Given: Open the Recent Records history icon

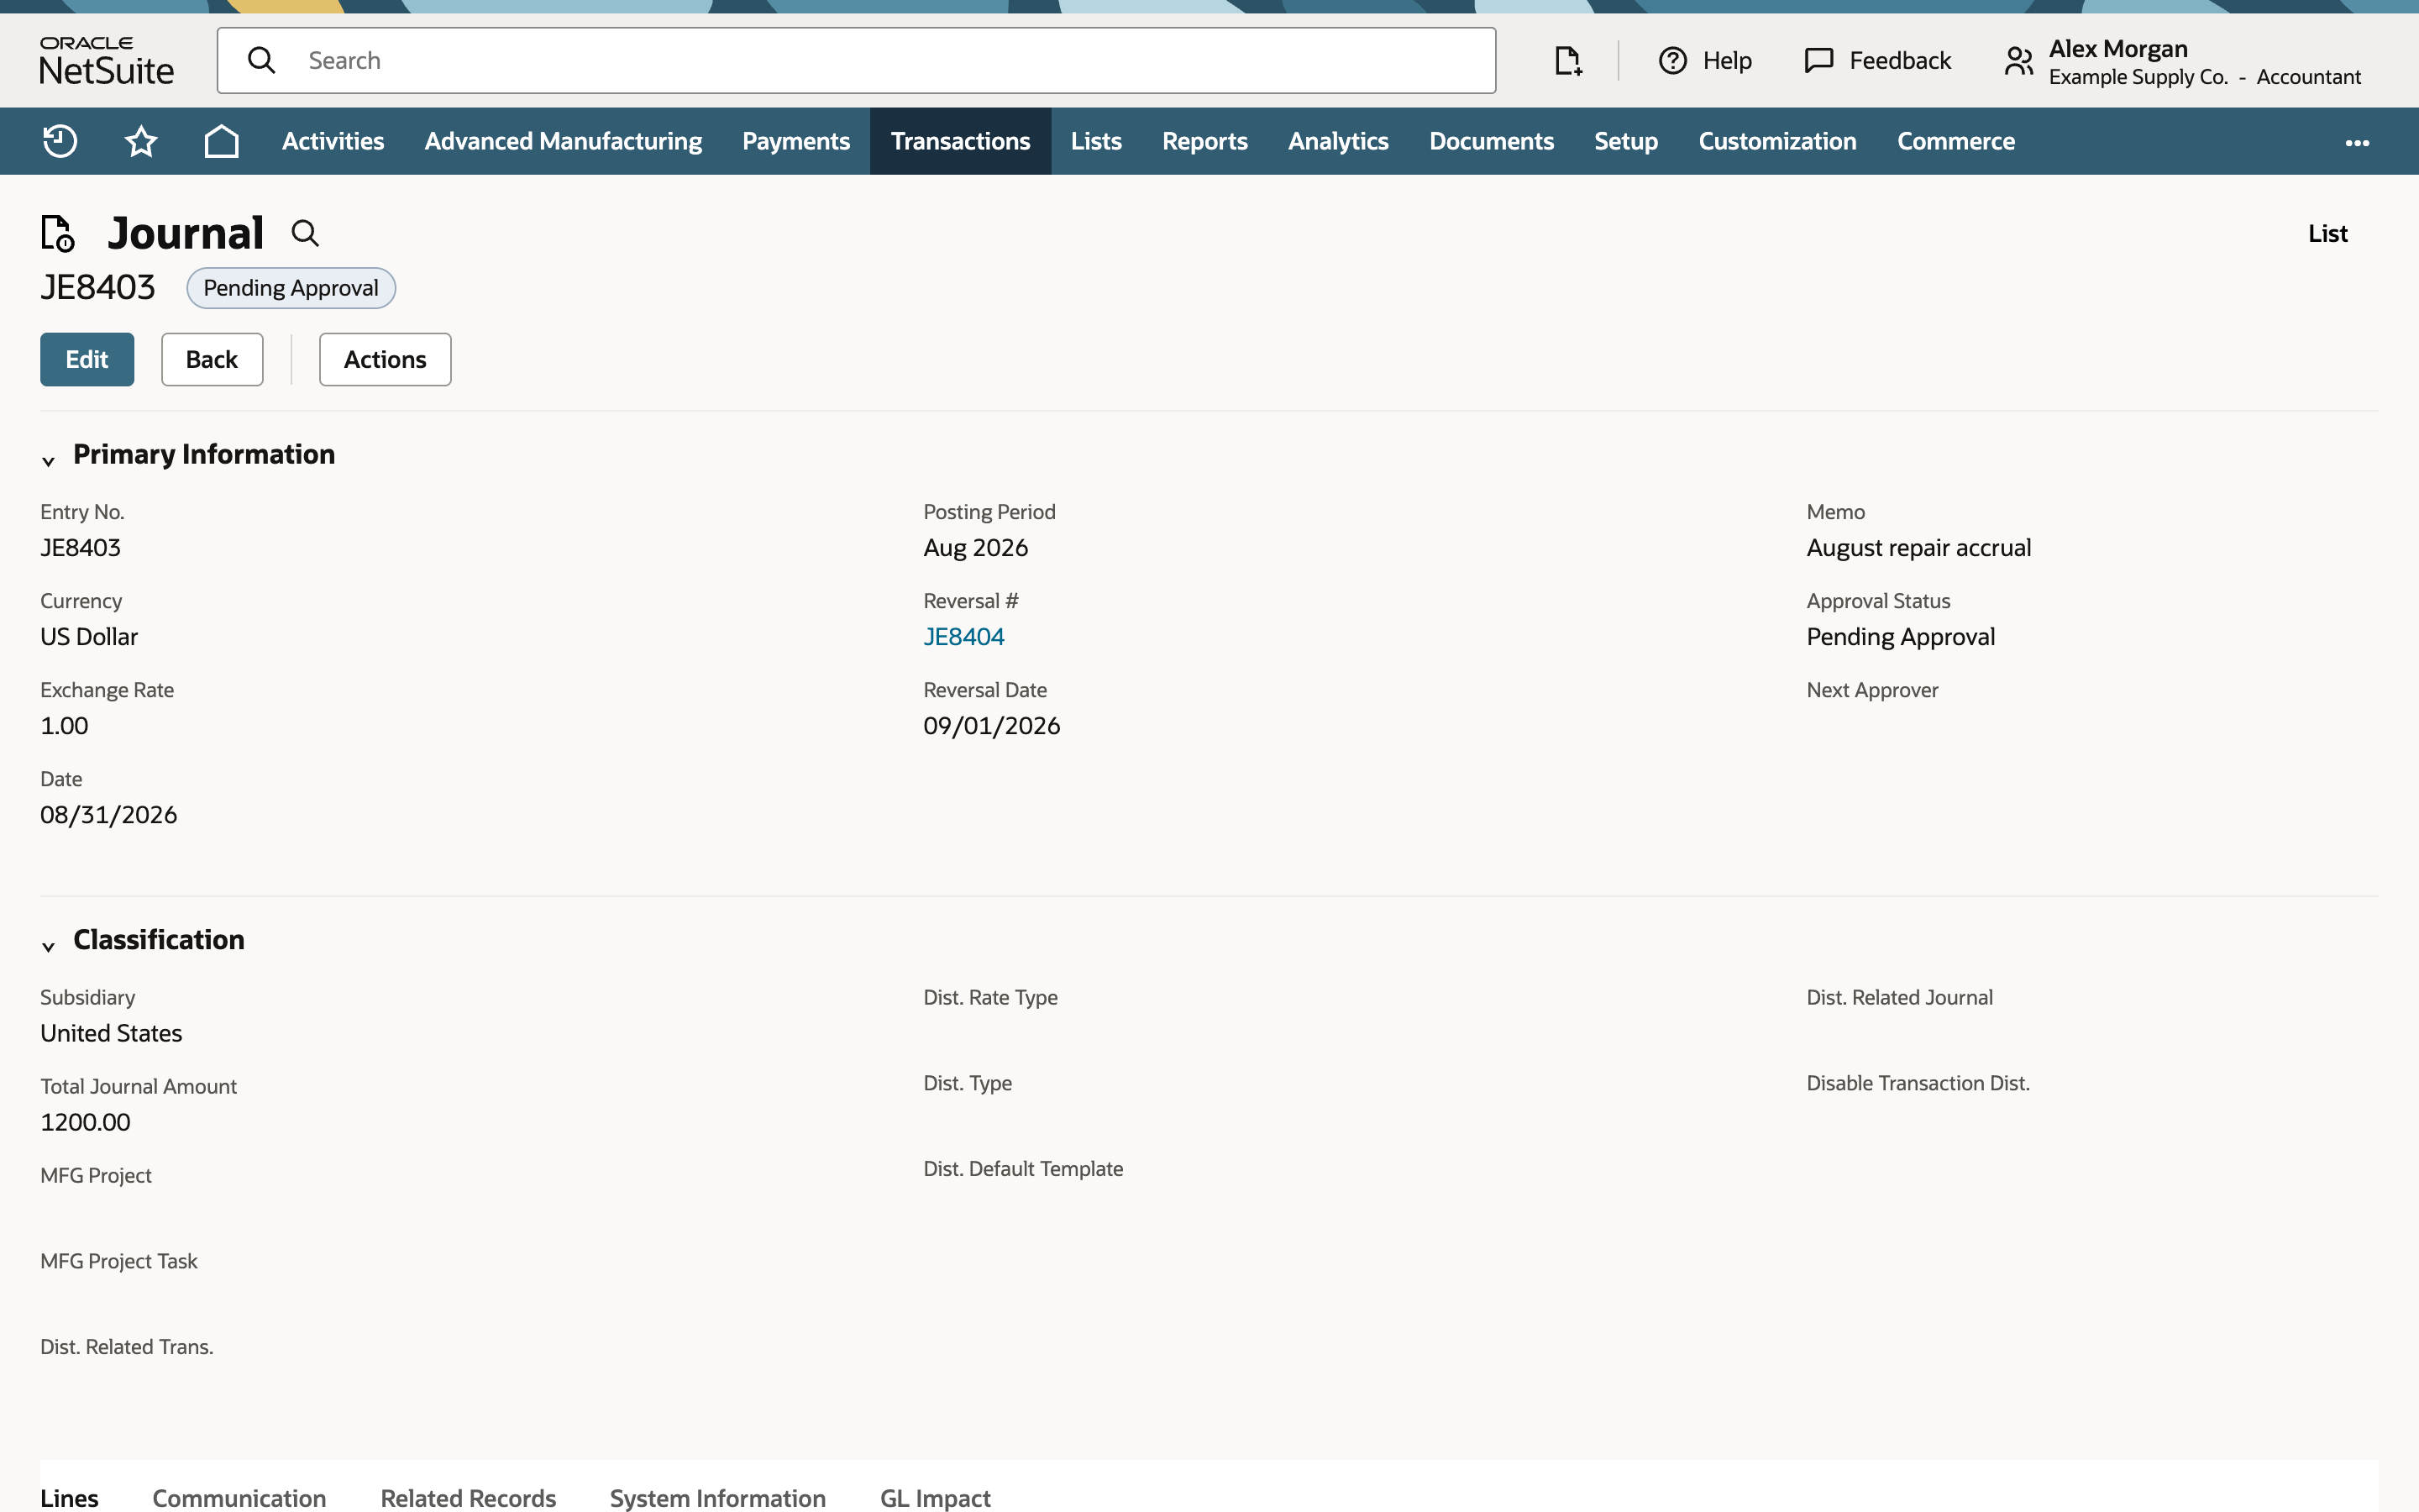Looking at the screenshot, I should (x=60, y=141).
